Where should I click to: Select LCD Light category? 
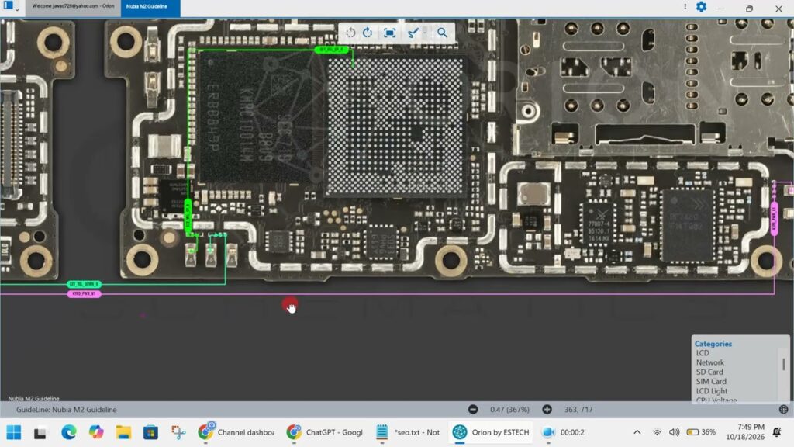712,391
